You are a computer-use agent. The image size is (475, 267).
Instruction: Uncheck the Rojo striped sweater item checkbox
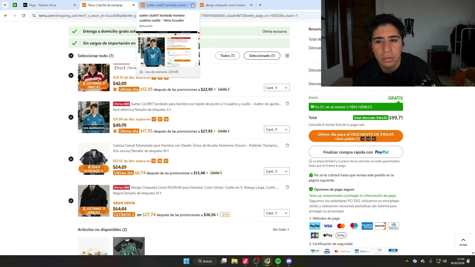coord(71,75)
